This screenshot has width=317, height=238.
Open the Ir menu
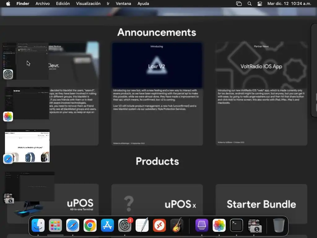click(108, 4)
